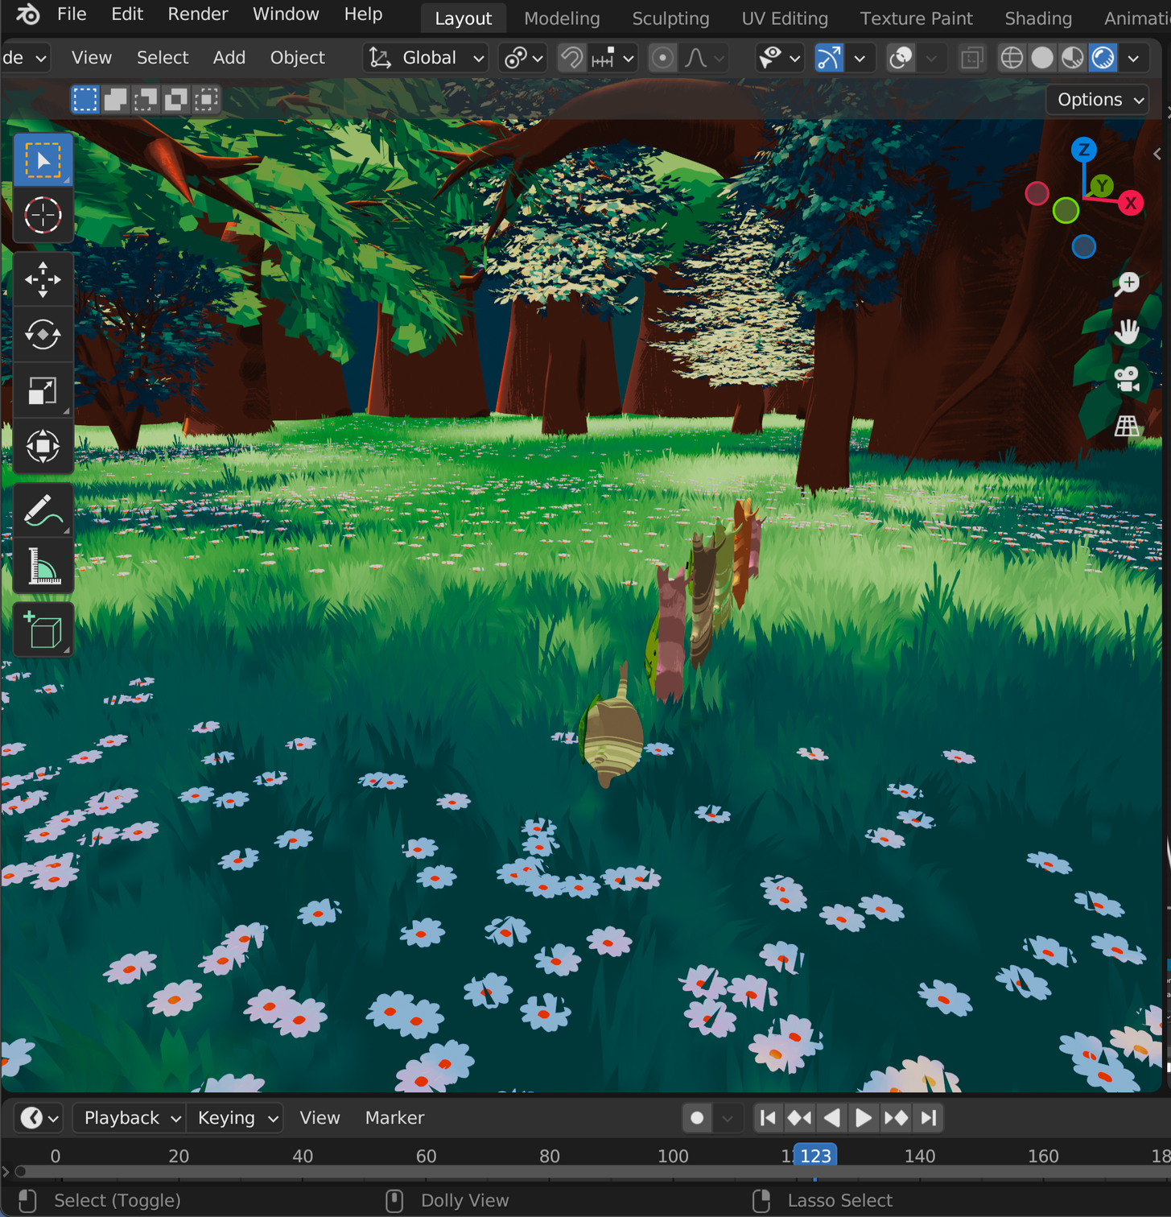The image size is (1171, 1217).
Task: Activate the Move tool
Action: tap(43, 279)
